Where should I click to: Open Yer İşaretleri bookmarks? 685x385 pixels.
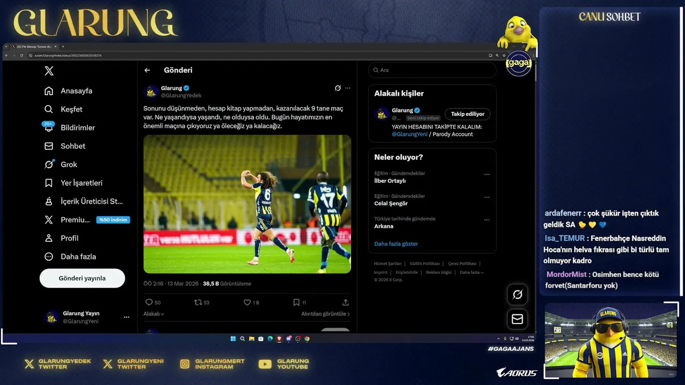click(73, 183)
